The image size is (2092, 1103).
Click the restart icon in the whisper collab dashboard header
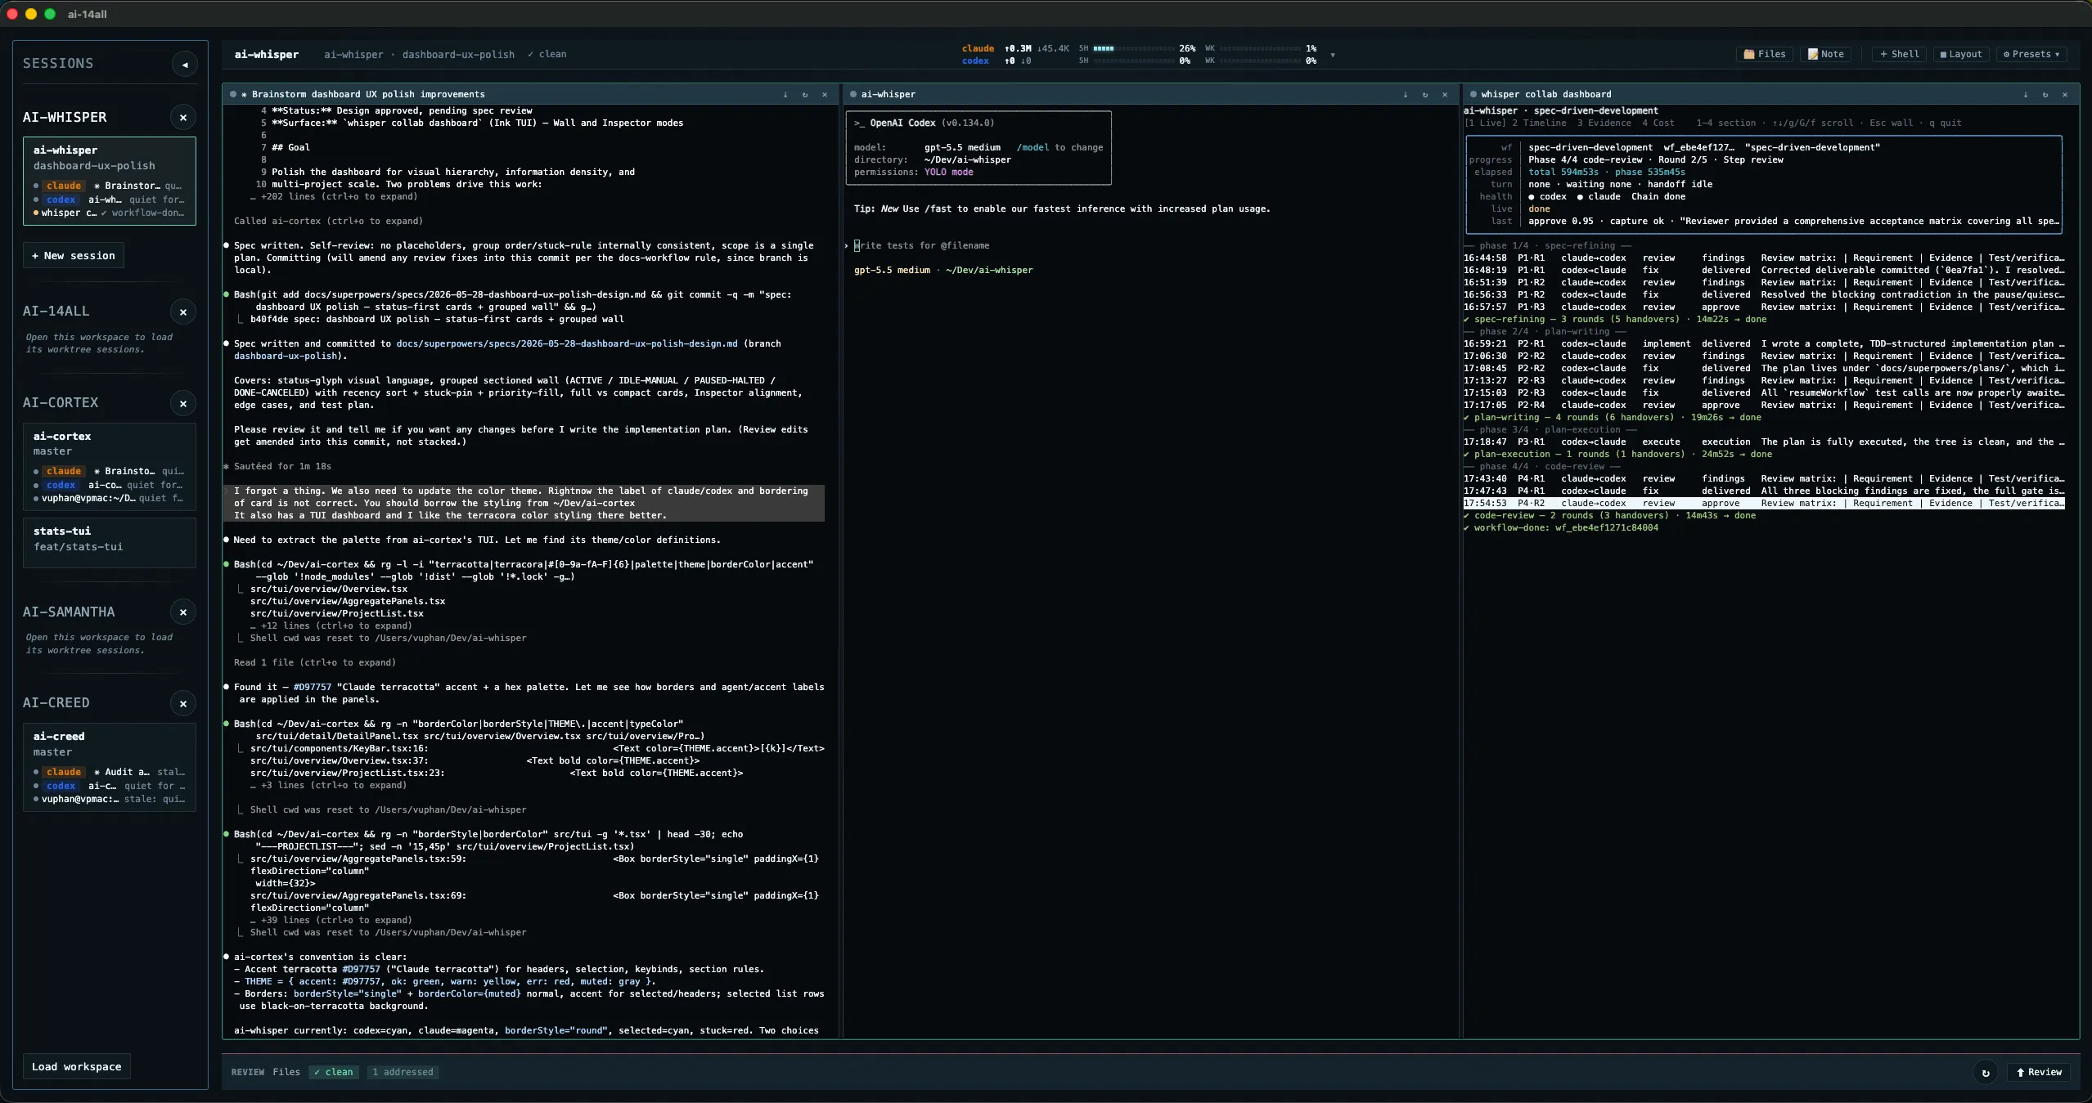pos(2045,95)
